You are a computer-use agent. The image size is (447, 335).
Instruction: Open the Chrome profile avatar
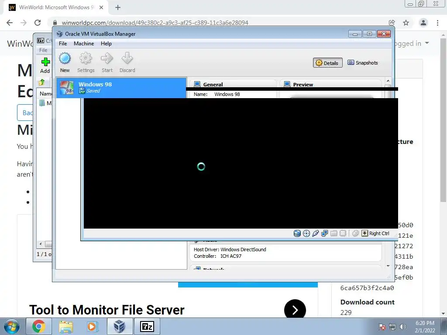(423, 23)
